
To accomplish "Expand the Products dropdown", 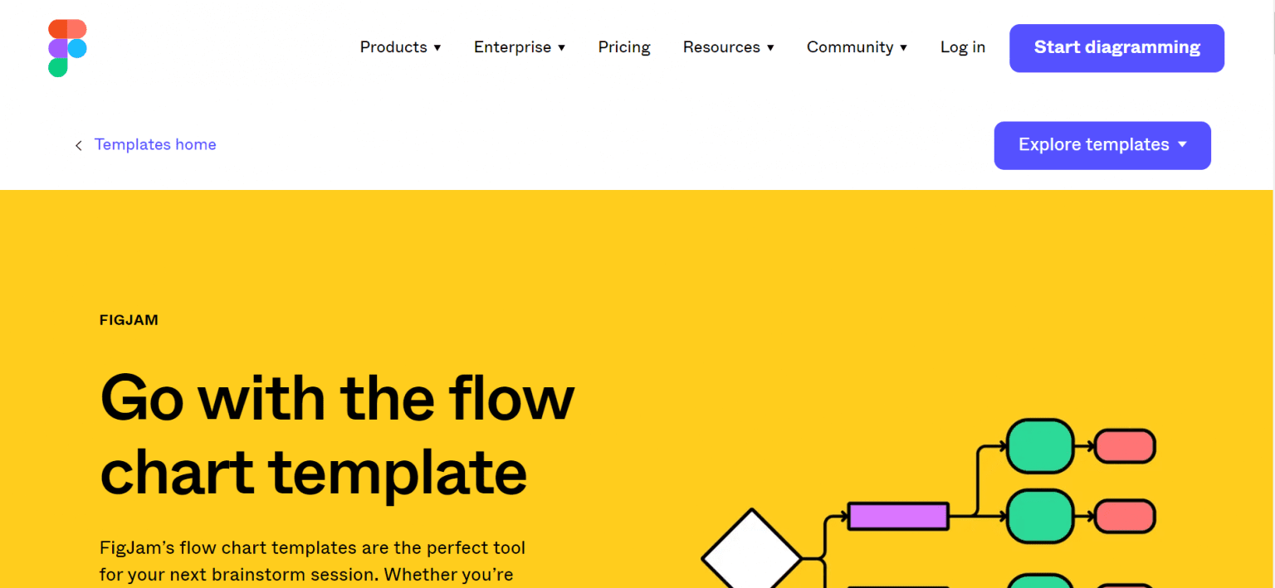I will (400, 47).
